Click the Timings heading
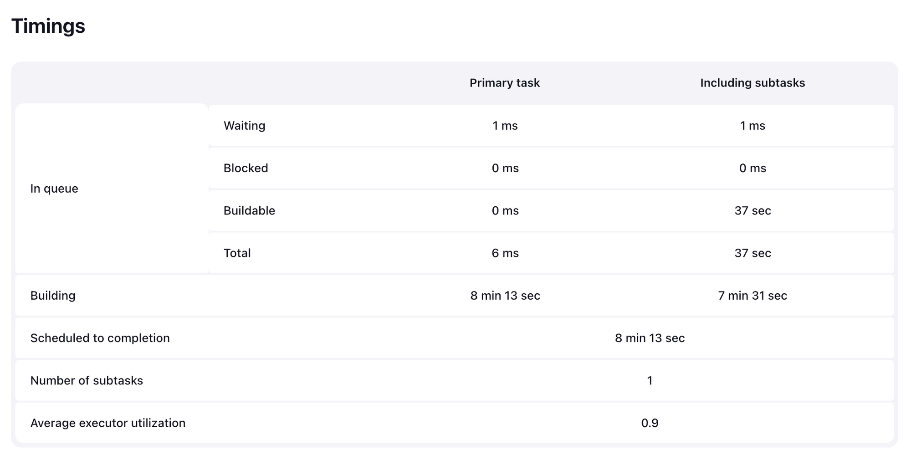 coord(48,26)
